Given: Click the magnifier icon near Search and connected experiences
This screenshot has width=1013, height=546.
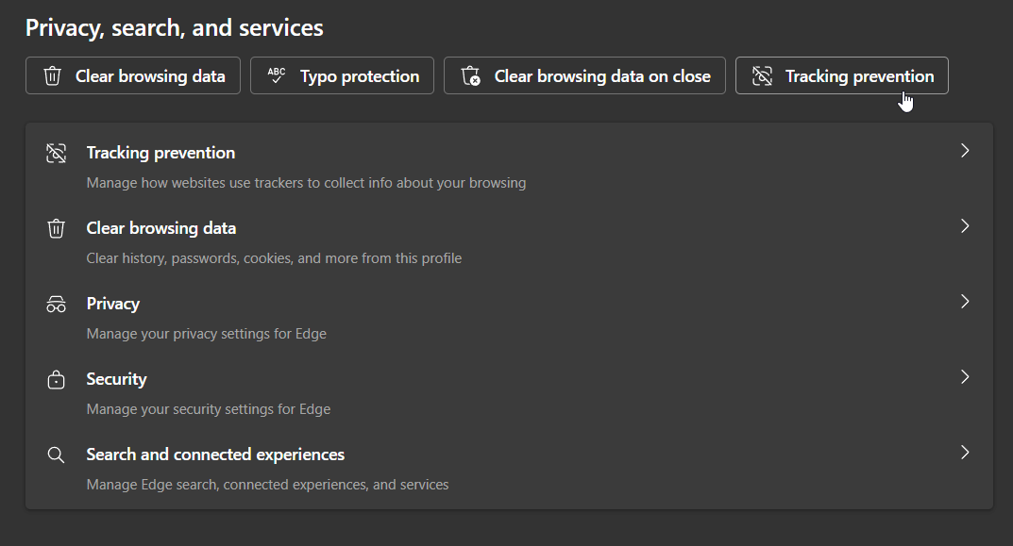Looking at the screenshot, I should point(56,454).
